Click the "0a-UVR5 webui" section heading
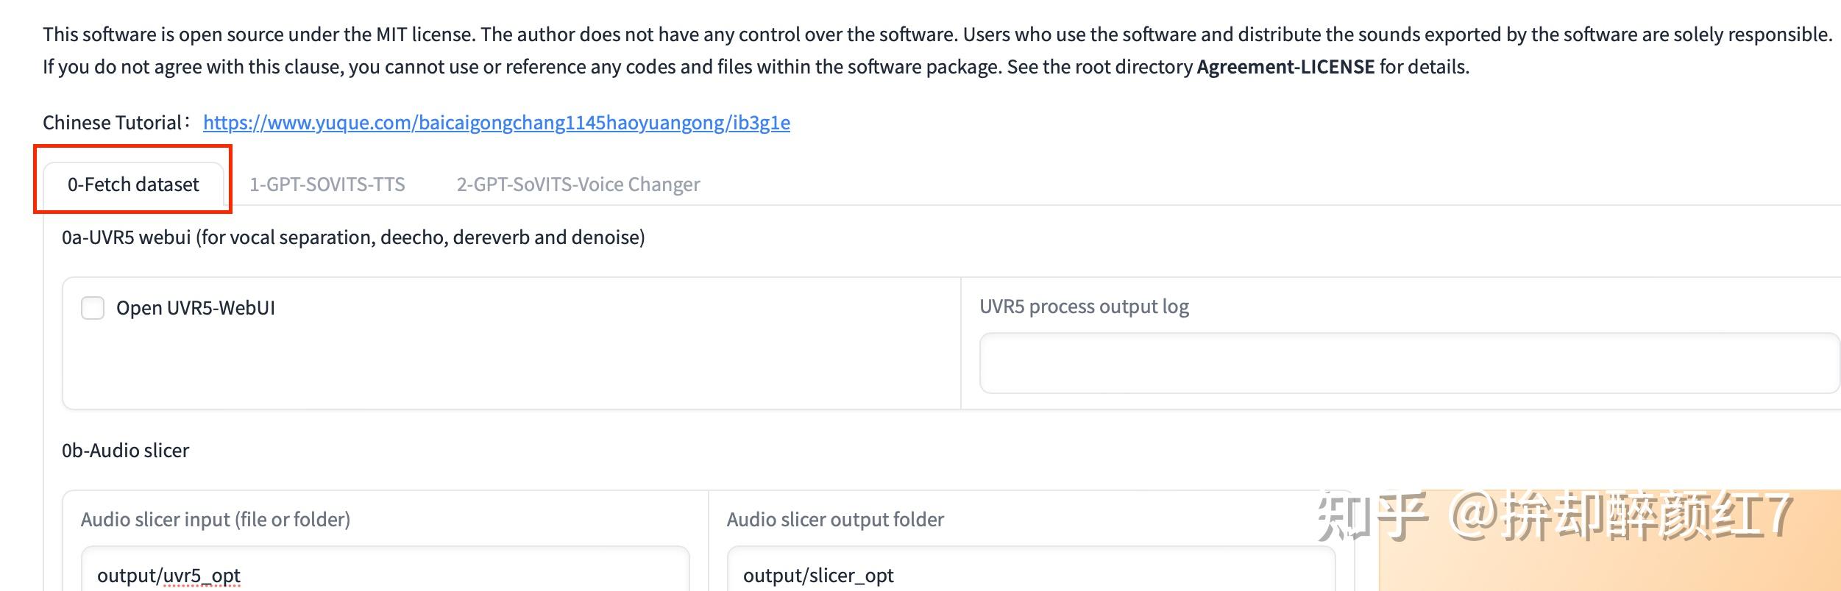The image size is (1841, 591). click(353, 237)
